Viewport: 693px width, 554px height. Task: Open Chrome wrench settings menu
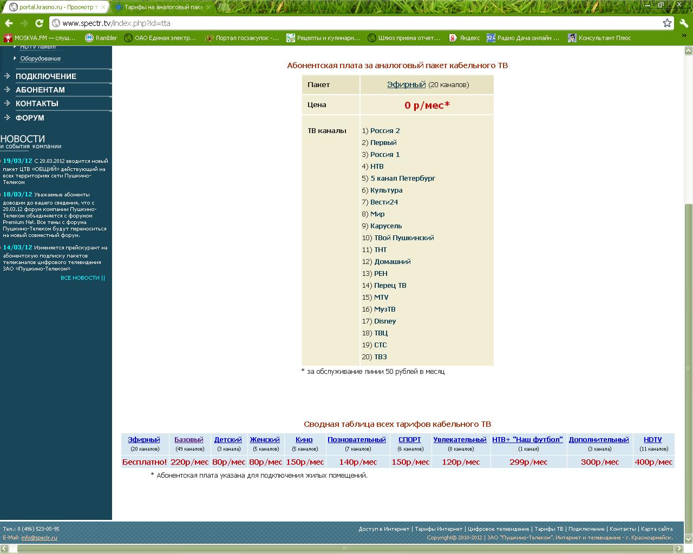pyautogui.click(x=683, y=23)
